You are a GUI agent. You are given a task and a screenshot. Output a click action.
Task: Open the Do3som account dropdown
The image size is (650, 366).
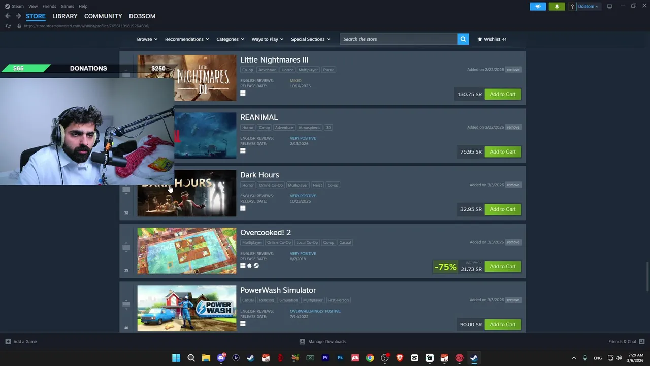[x=588, y=6]
